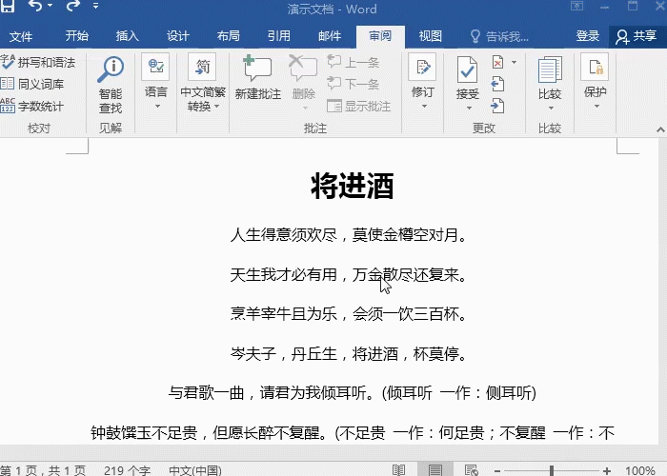Undo the last action
Screen dimensions: 667x476
[x=36, y=6]
